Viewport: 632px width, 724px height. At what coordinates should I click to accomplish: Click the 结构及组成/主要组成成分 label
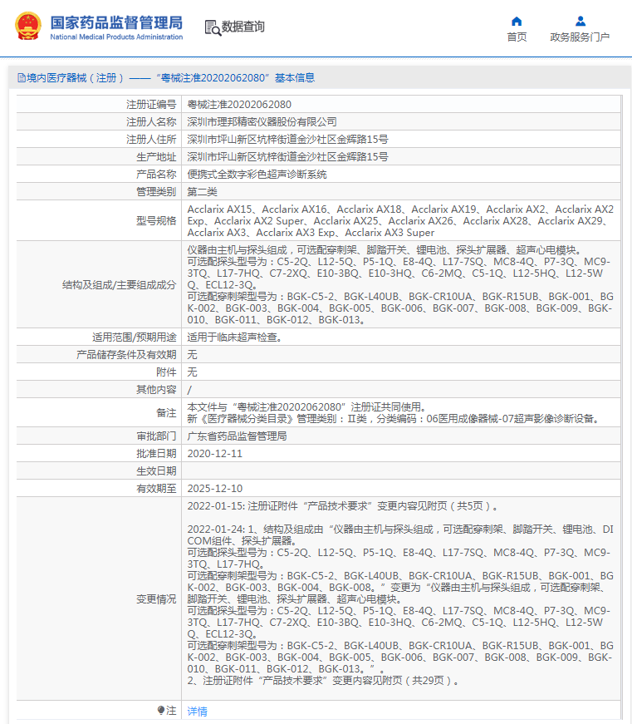click(119, 285)
